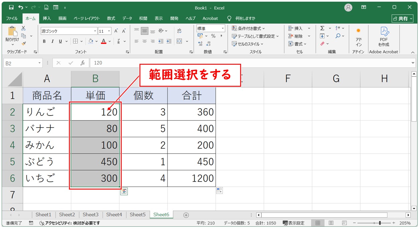
Task: Click the Format Painter brush icon
Action: click(x=23, y=43)
